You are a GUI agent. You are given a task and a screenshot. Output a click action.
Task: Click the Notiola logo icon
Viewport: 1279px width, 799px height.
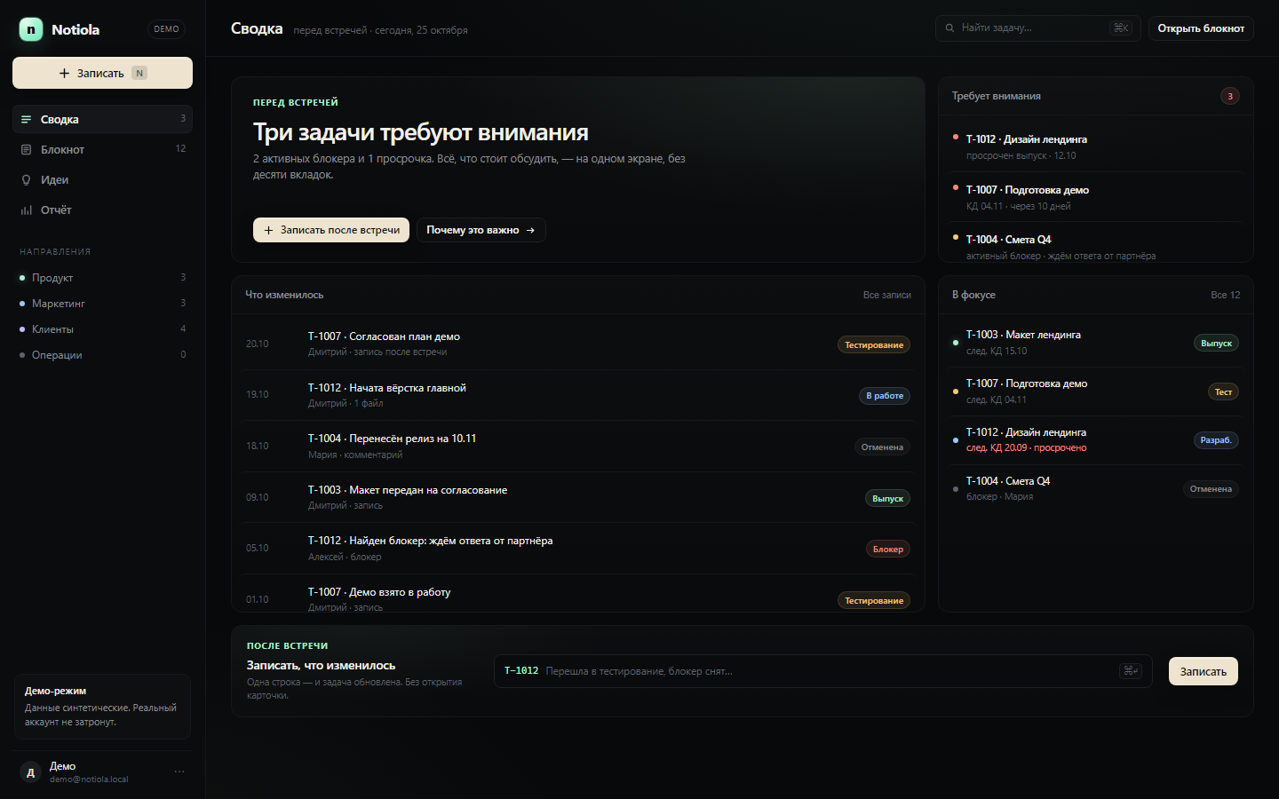[x=31, y=29]
